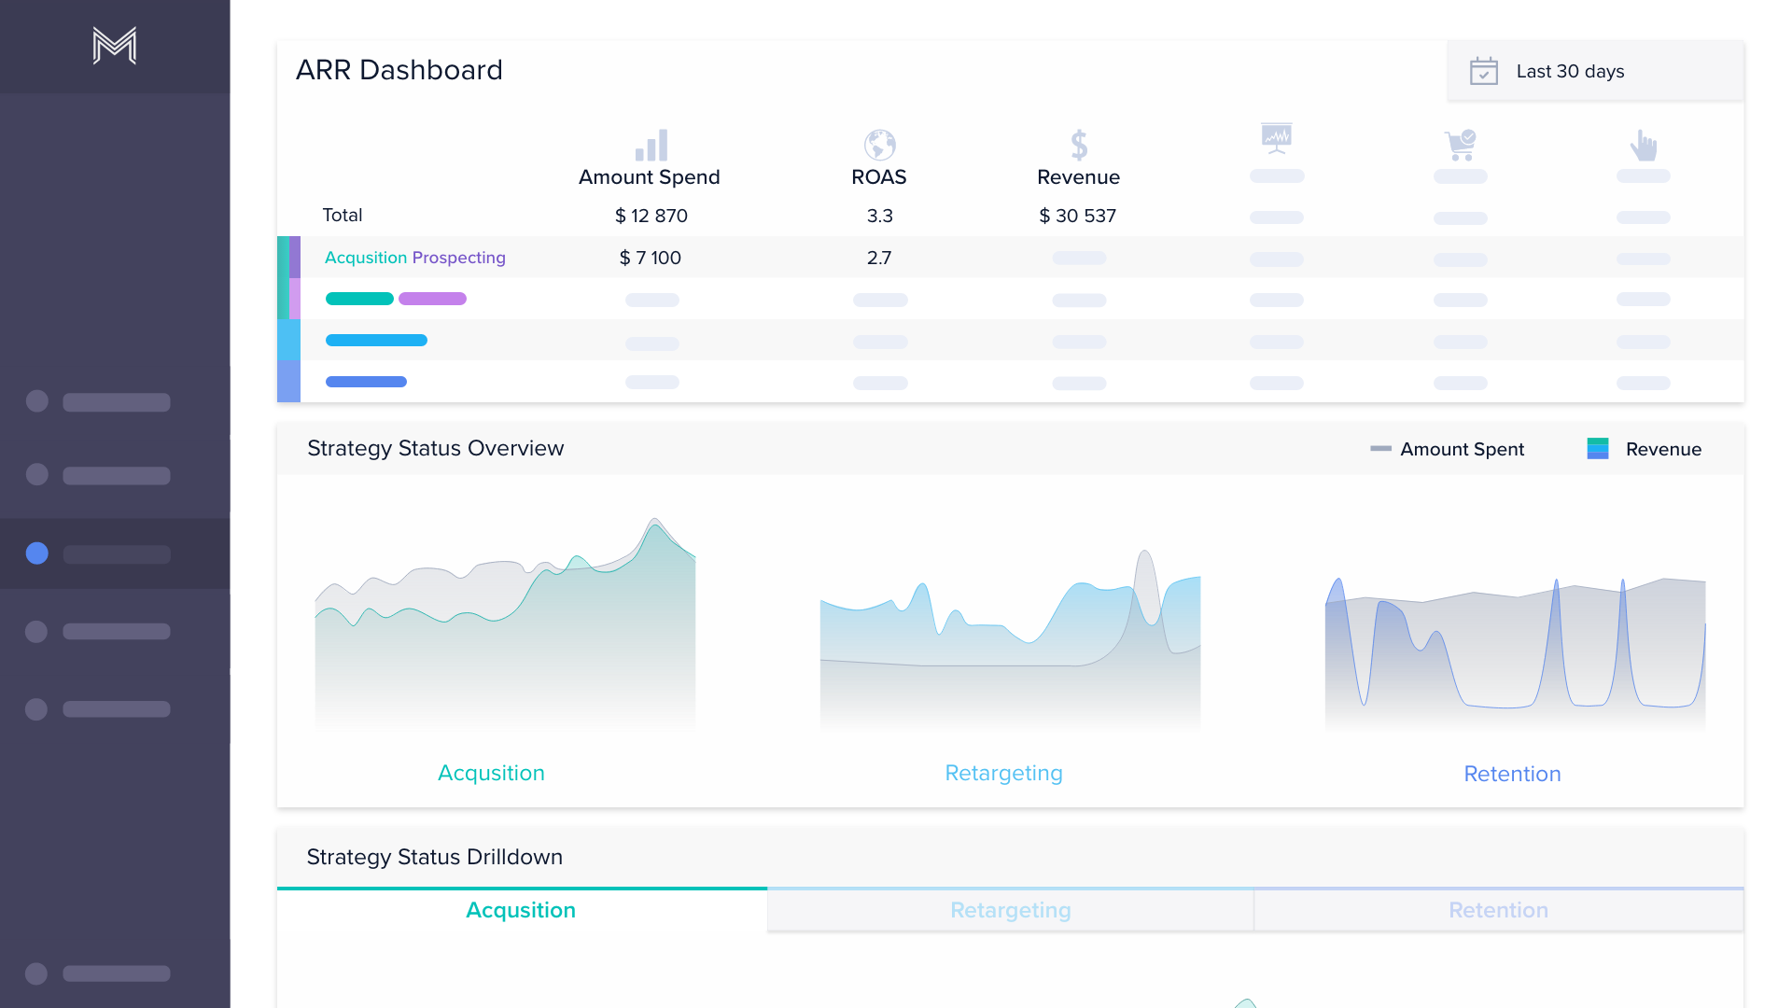This screenshot has height=1008, width=1792.
Task: Click the pointing hand column icon
Action: (x=1643, y=145)
